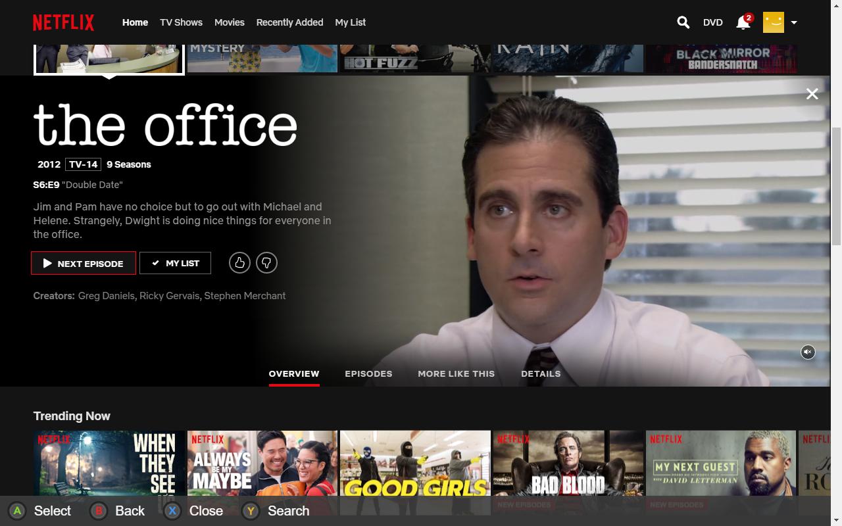Screen dimensions: 842x526
Task: Open the DVD link
Action: click(712, 22)
